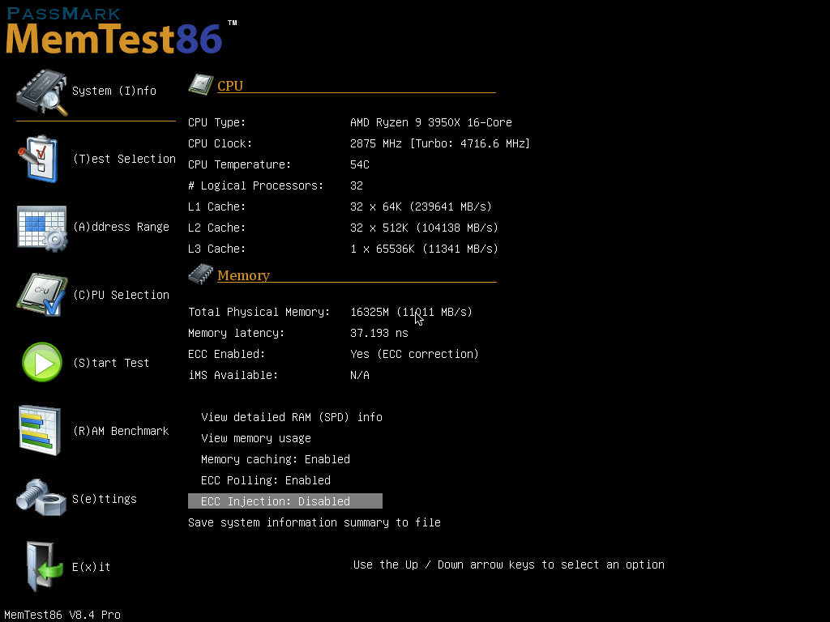Click the PassMark MemTest86 logo
Screen dimensions: 830x622
tap(121, 31)
